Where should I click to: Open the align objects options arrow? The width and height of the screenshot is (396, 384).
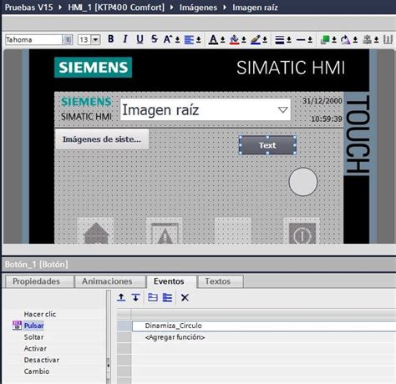tap(376, 40)
